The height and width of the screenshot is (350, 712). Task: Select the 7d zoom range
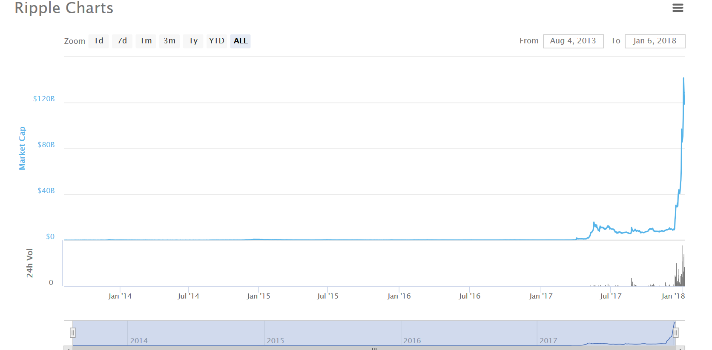click(x=122, y=41)
